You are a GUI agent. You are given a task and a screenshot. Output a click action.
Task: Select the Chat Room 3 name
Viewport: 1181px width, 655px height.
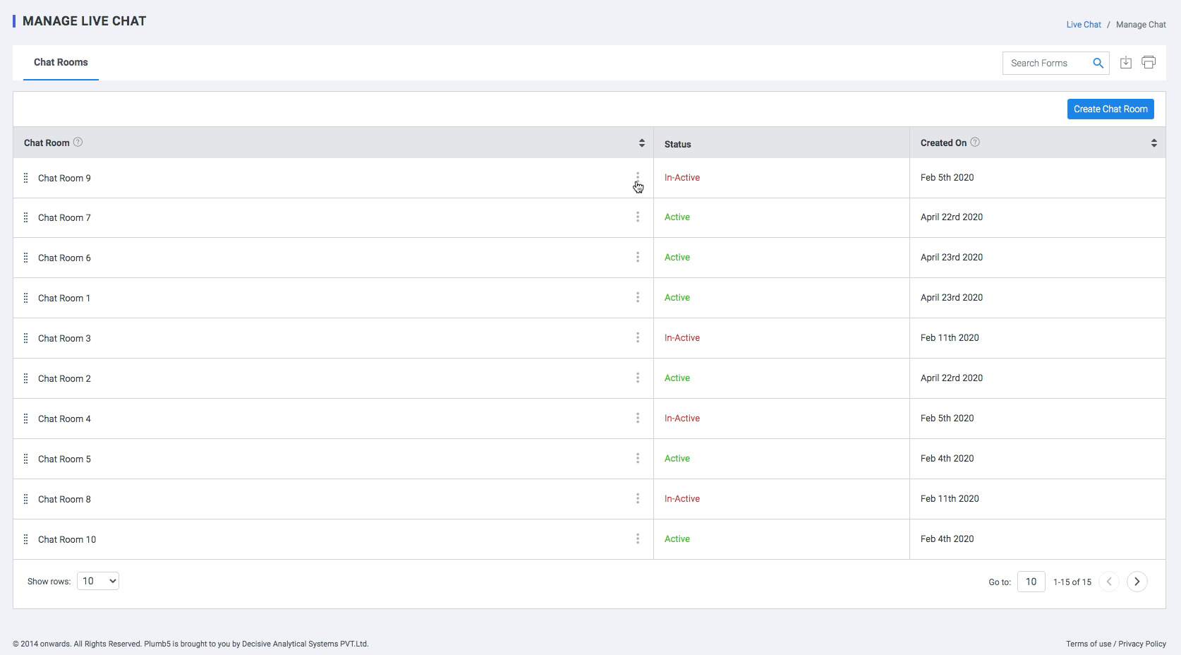[64, 338]
